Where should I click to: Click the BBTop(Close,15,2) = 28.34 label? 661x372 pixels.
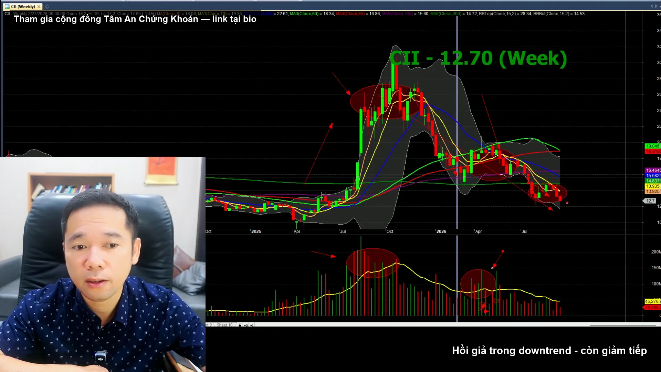505,14
